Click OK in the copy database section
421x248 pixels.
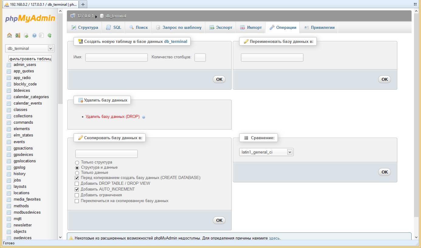pos(219,220)
